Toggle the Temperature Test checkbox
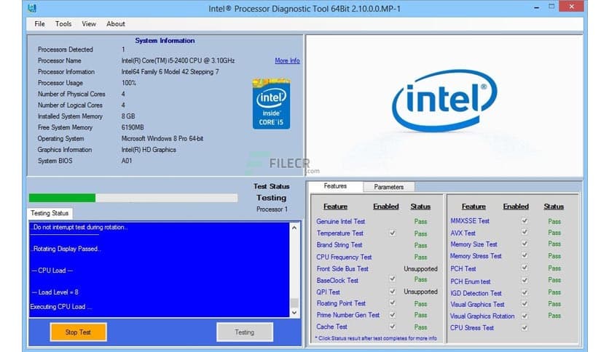 392,233
